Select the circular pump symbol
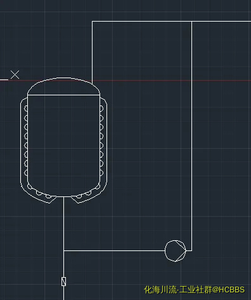Viewport: 251px width, 300px height. (176, 250)
